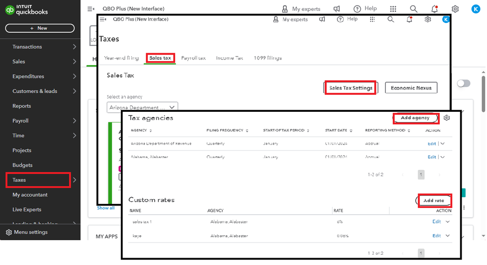Expand the Transactions menu chevron

tap(75, 47)
